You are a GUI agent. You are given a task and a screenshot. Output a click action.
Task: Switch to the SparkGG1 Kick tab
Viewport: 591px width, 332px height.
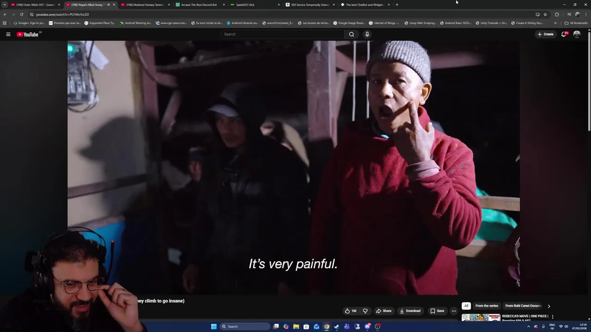[x=255, y=5]
